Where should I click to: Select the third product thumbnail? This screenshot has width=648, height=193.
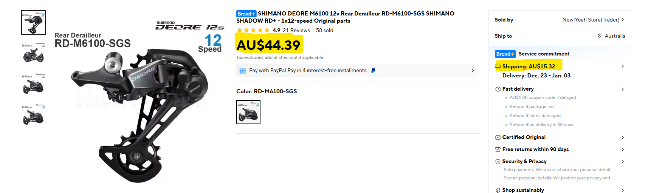pos(33,84)
